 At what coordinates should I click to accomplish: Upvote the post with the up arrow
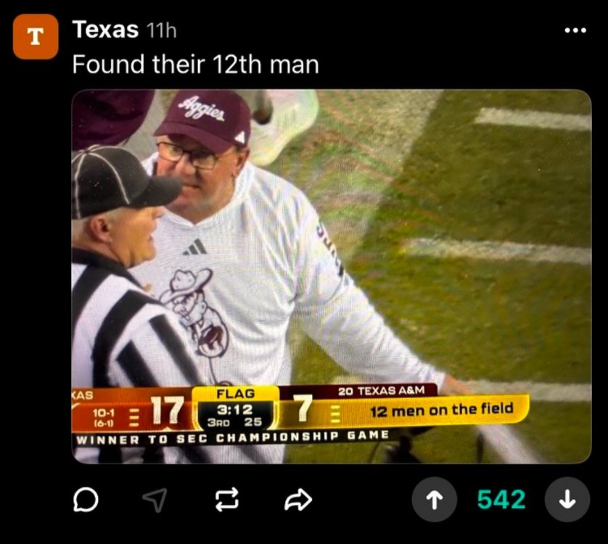click(434, 500)
